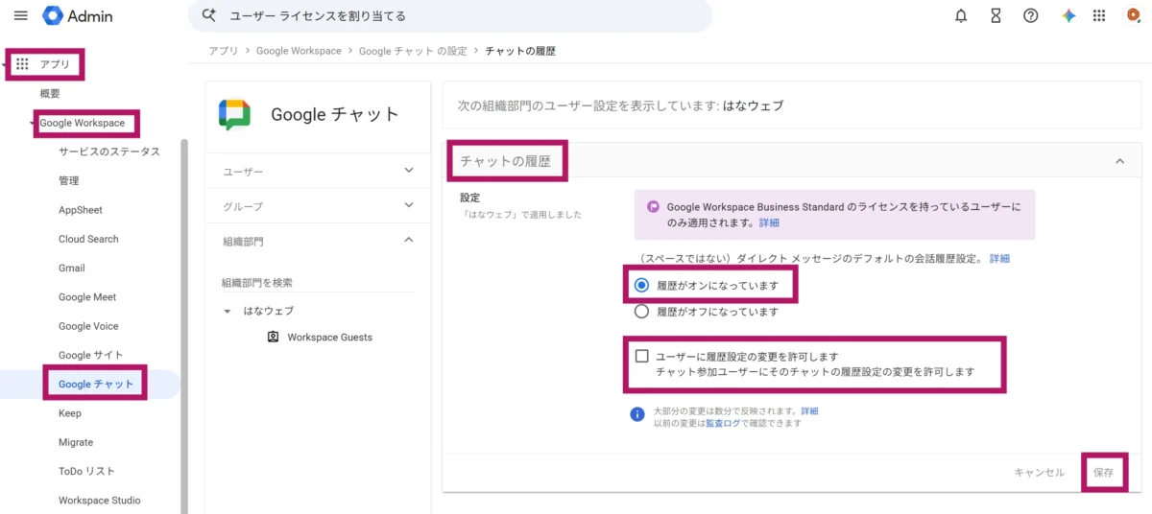The image size is (1152, 514).
Task: Click Google チャット の設定 breadcrumb
Action: (413, 51)
